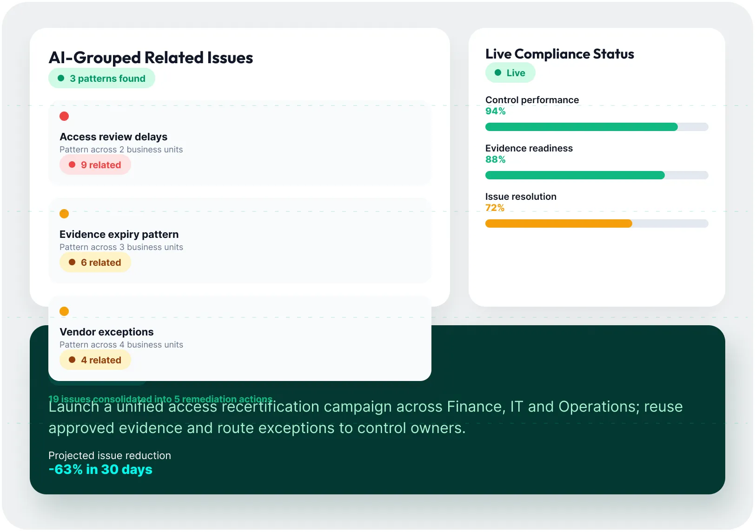755x532 pixels.
Task: Click the 94% Control performance value
Action: [x=496, y=111]
